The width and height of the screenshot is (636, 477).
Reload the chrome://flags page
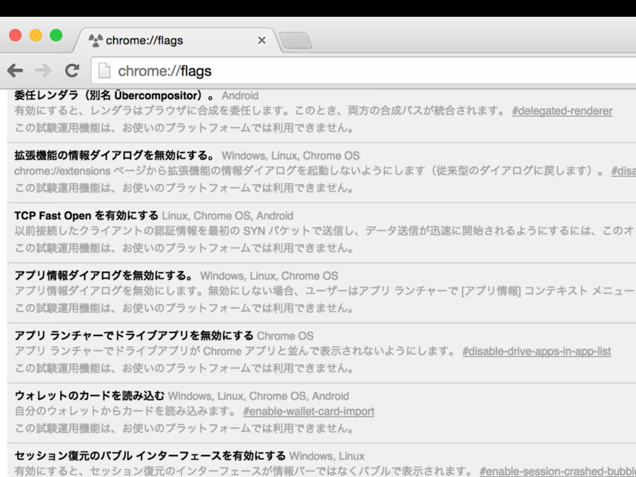[72, 71]
